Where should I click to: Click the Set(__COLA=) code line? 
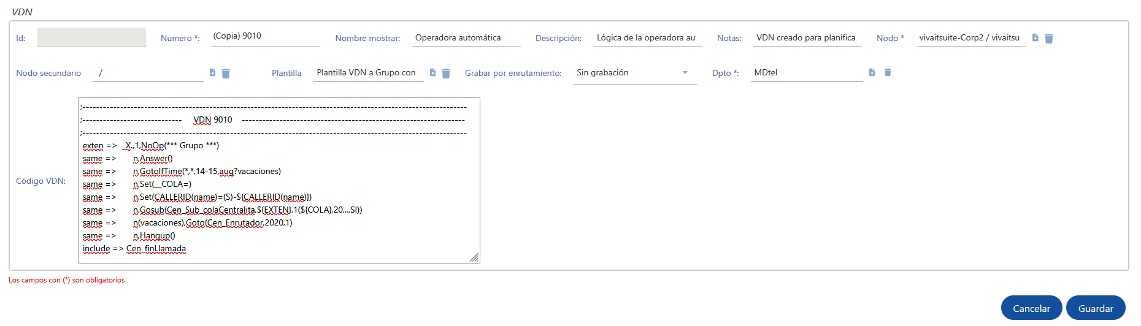[137, 184]
